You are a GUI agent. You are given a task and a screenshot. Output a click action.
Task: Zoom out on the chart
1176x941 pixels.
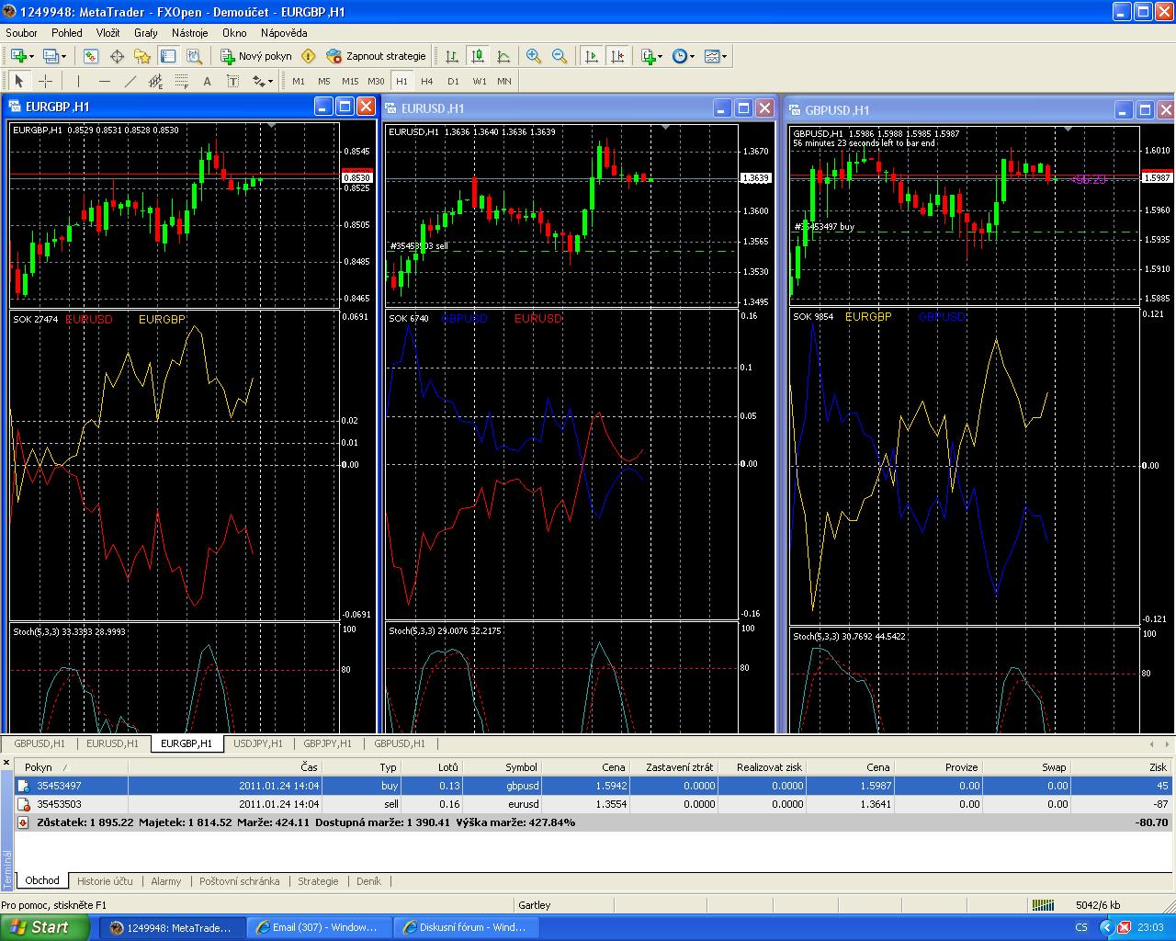point(559,56)
